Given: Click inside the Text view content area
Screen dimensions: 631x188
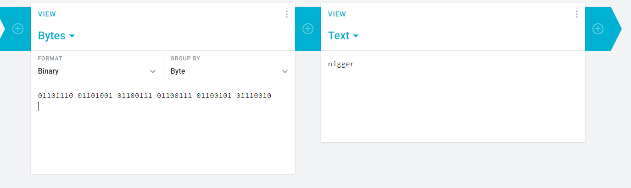Looking at the screenshot, I should tap(453, 96).
